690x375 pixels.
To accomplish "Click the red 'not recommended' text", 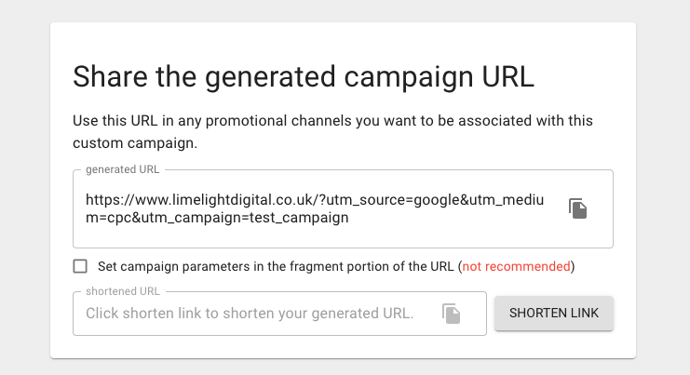I will pos(516,266).
